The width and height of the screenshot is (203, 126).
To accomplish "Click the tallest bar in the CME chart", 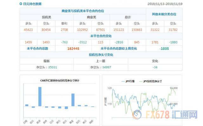I will tap(40, 97).
